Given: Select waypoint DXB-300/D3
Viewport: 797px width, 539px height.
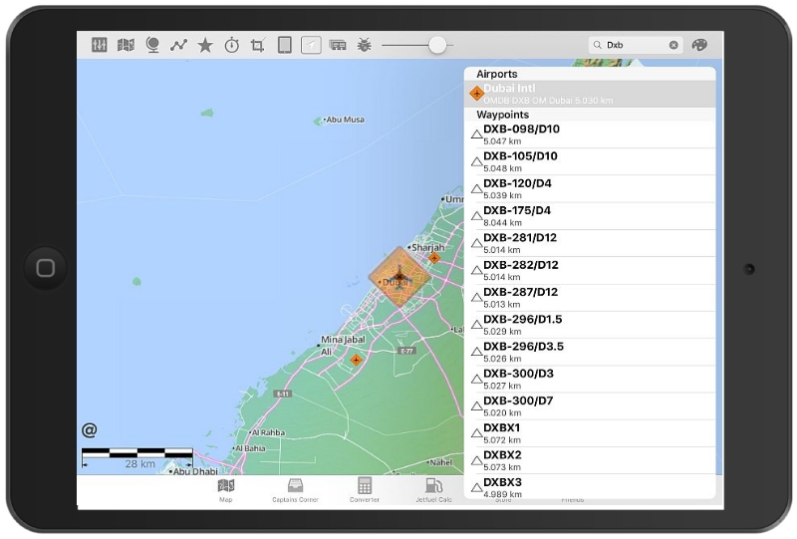Looking at the screenshot, I should coord(590,380).
